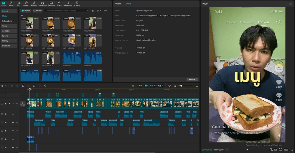Click the microphone voiceover record icon
Viewport: 295px width, 153px height.
pyautogui.click(x=133, y=86)
